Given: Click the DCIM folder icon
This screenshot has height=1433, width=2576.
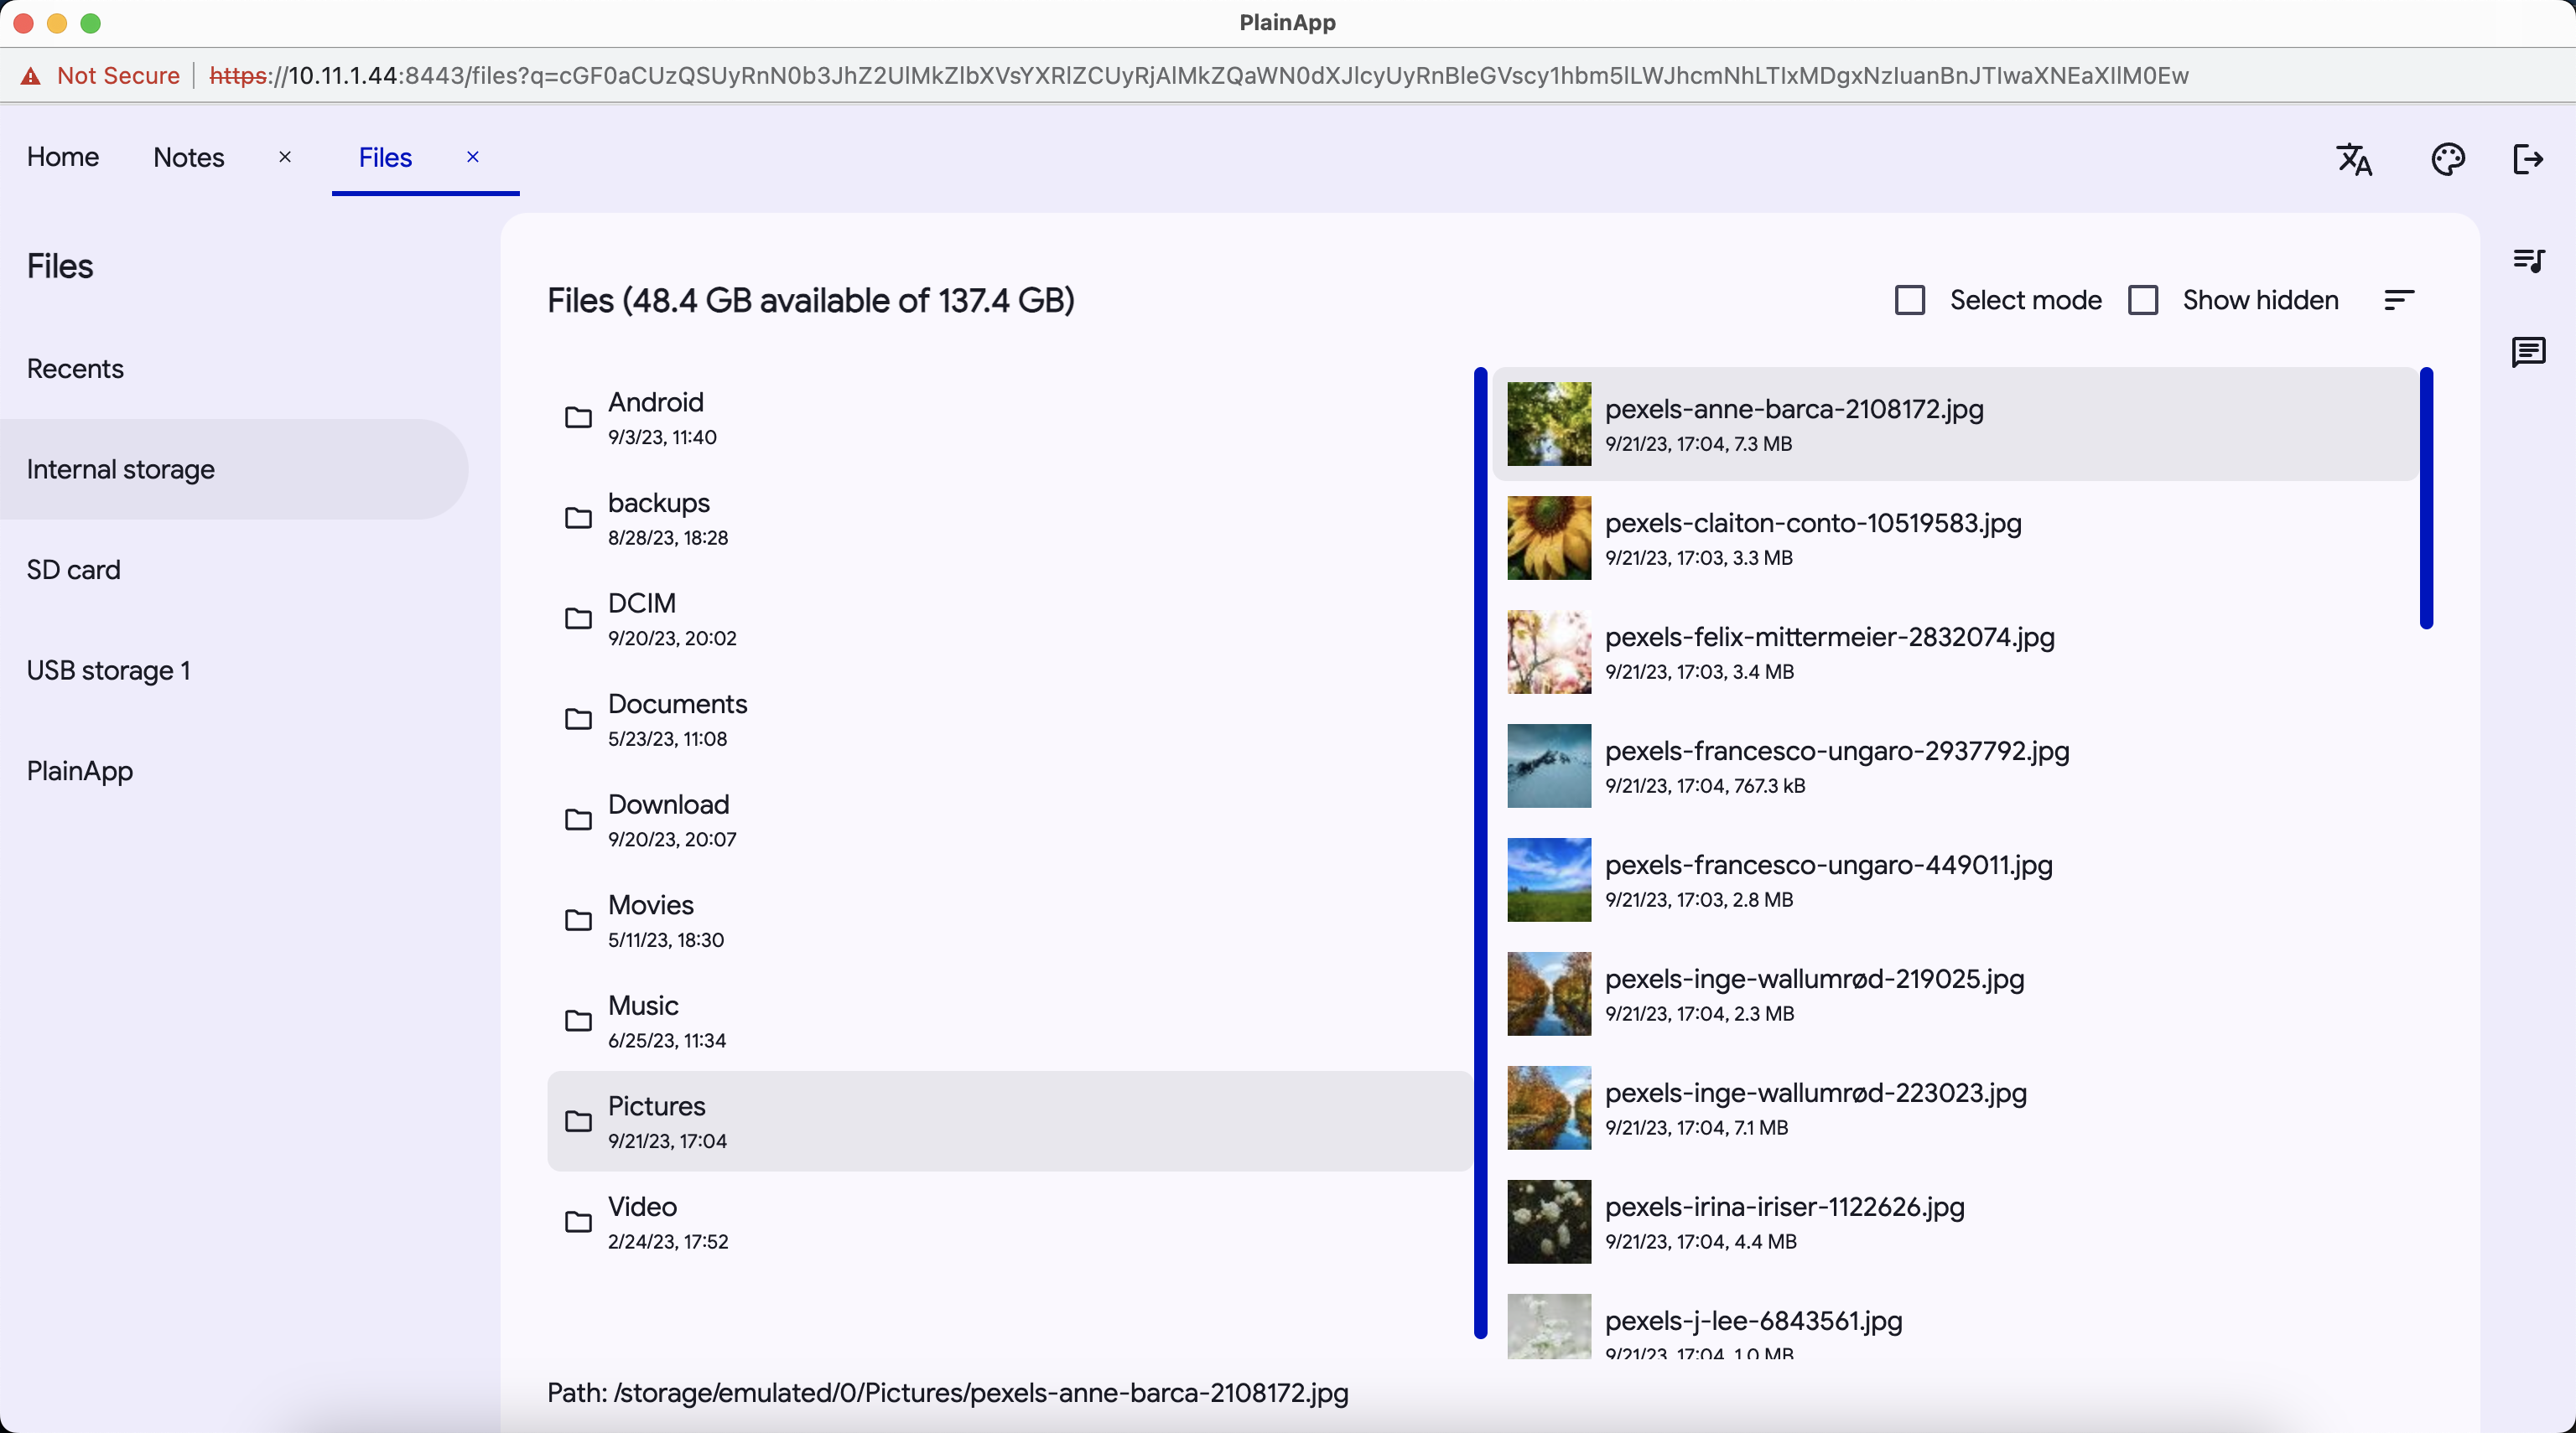Looking at the screenshot, I should 578,618.
